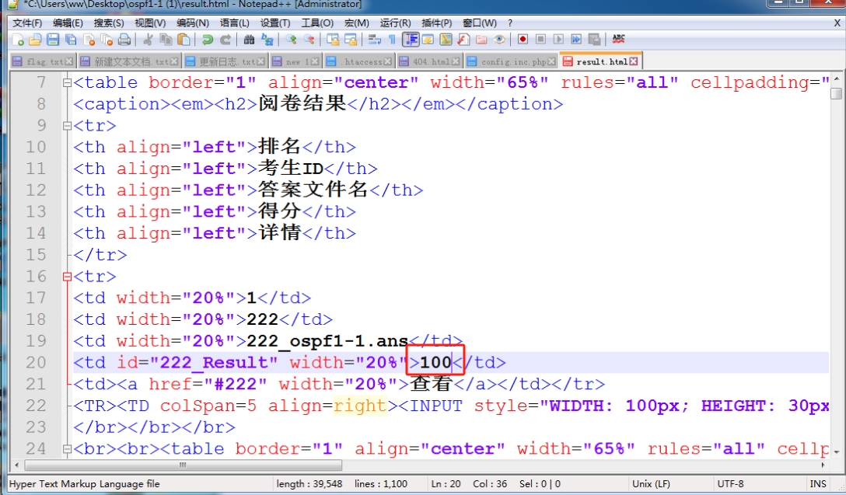Screen dimensions: 846x495
Task: Click the horizontal scrollbar thumb
Action: pos(183,465)
